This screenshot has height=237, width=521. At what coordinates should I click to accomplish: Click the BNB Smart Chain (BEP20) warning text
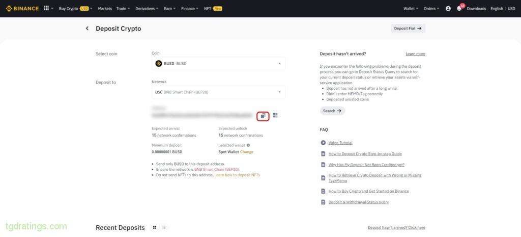(217, 169)
